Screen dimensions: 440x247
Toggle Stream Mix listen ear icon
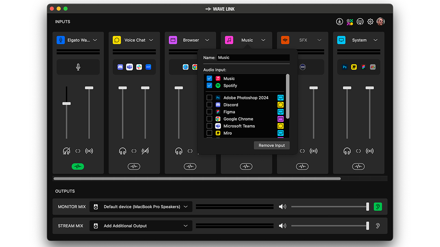click(378, 226)
